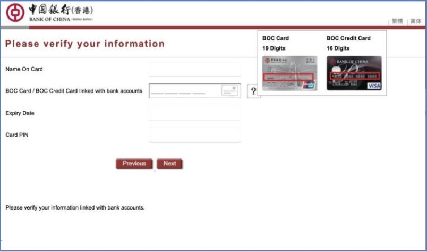Image resolution: width=427 pixels, height=251 pixels.
Task: Switch language to Traditional Chinese 繁體
Action: click(x=397, y=21)
